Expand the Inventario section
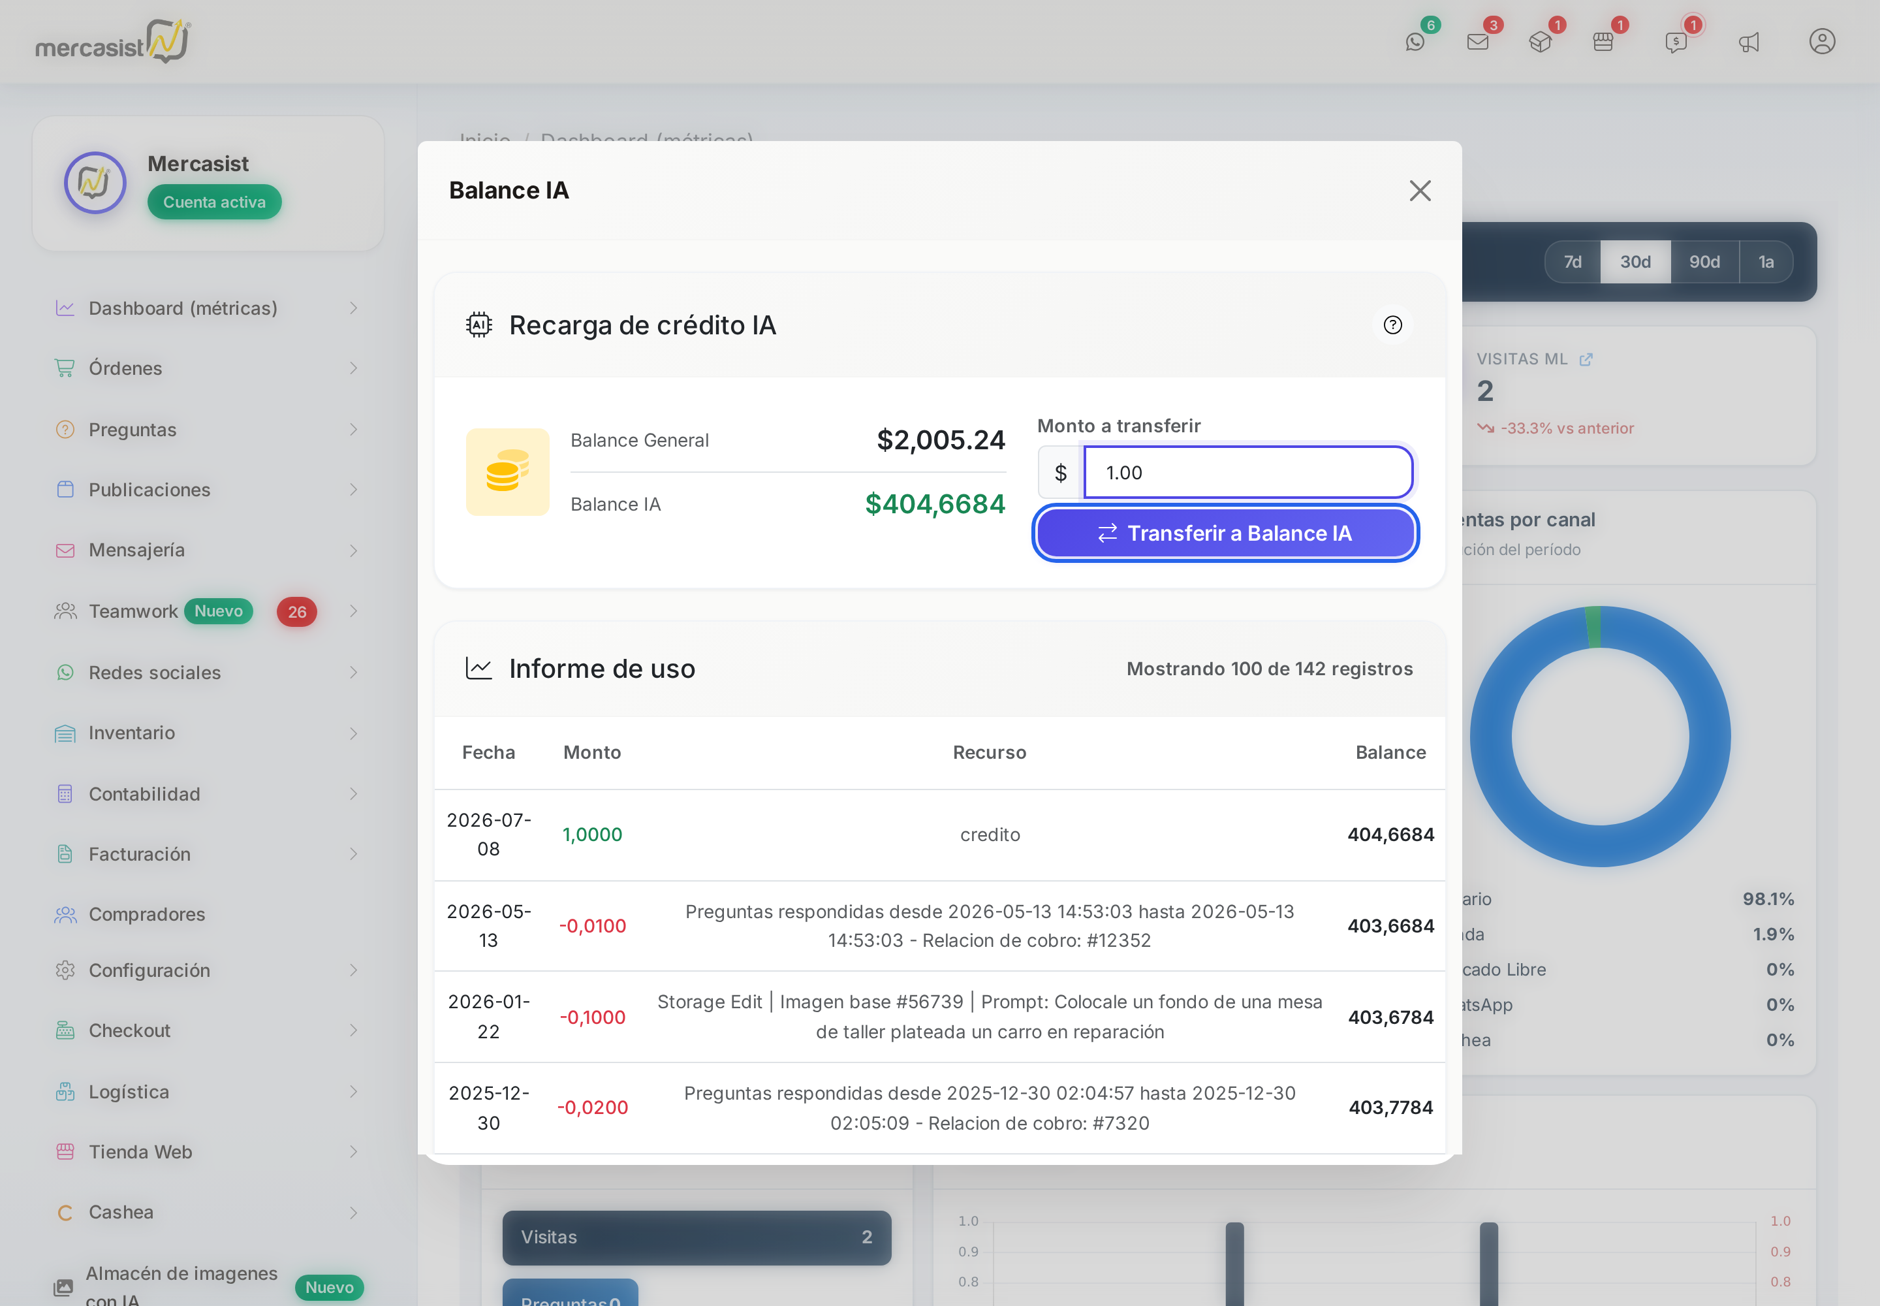The width and height of the screenshot is (1880, 1306). (x=208, y=733)
